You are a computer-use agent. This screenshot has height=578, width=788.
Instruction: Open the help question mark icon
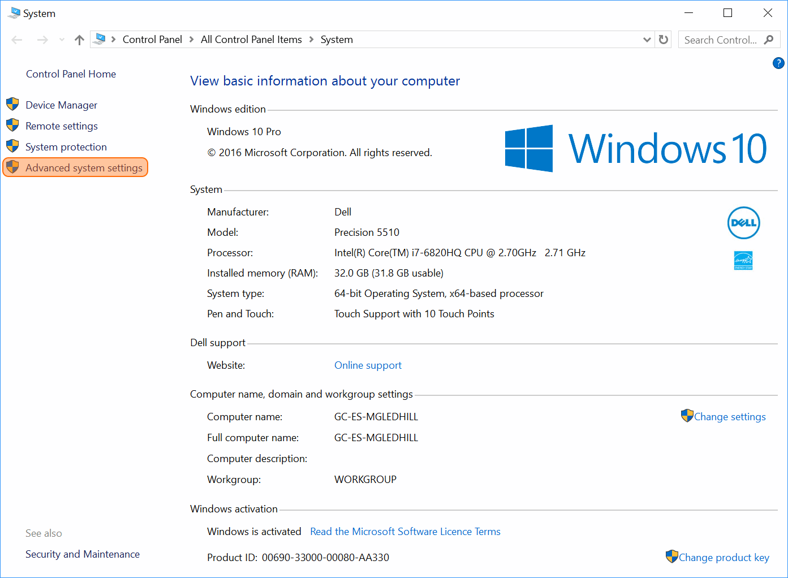pyautogui.click(x=778, y=63)
